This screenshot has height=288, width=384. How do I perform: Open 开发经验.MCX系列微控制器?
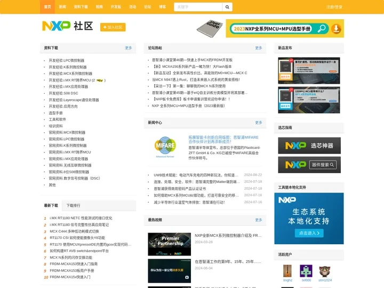pyautogui.click(x=70, y=74)
